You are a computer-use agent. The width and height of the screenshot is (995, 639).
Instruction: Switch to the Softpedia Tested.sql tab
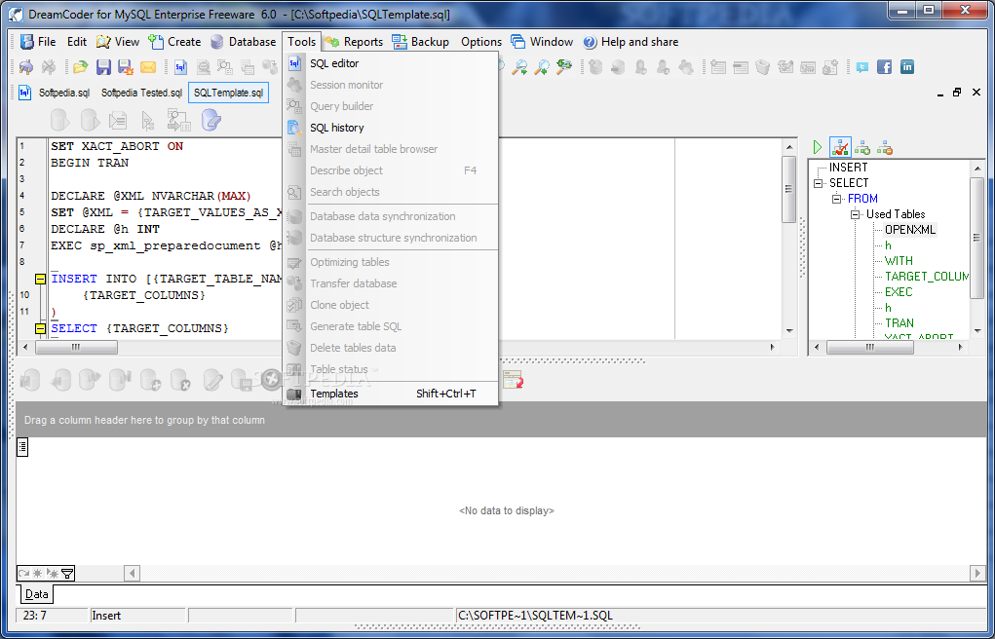(x=141, y=93)
